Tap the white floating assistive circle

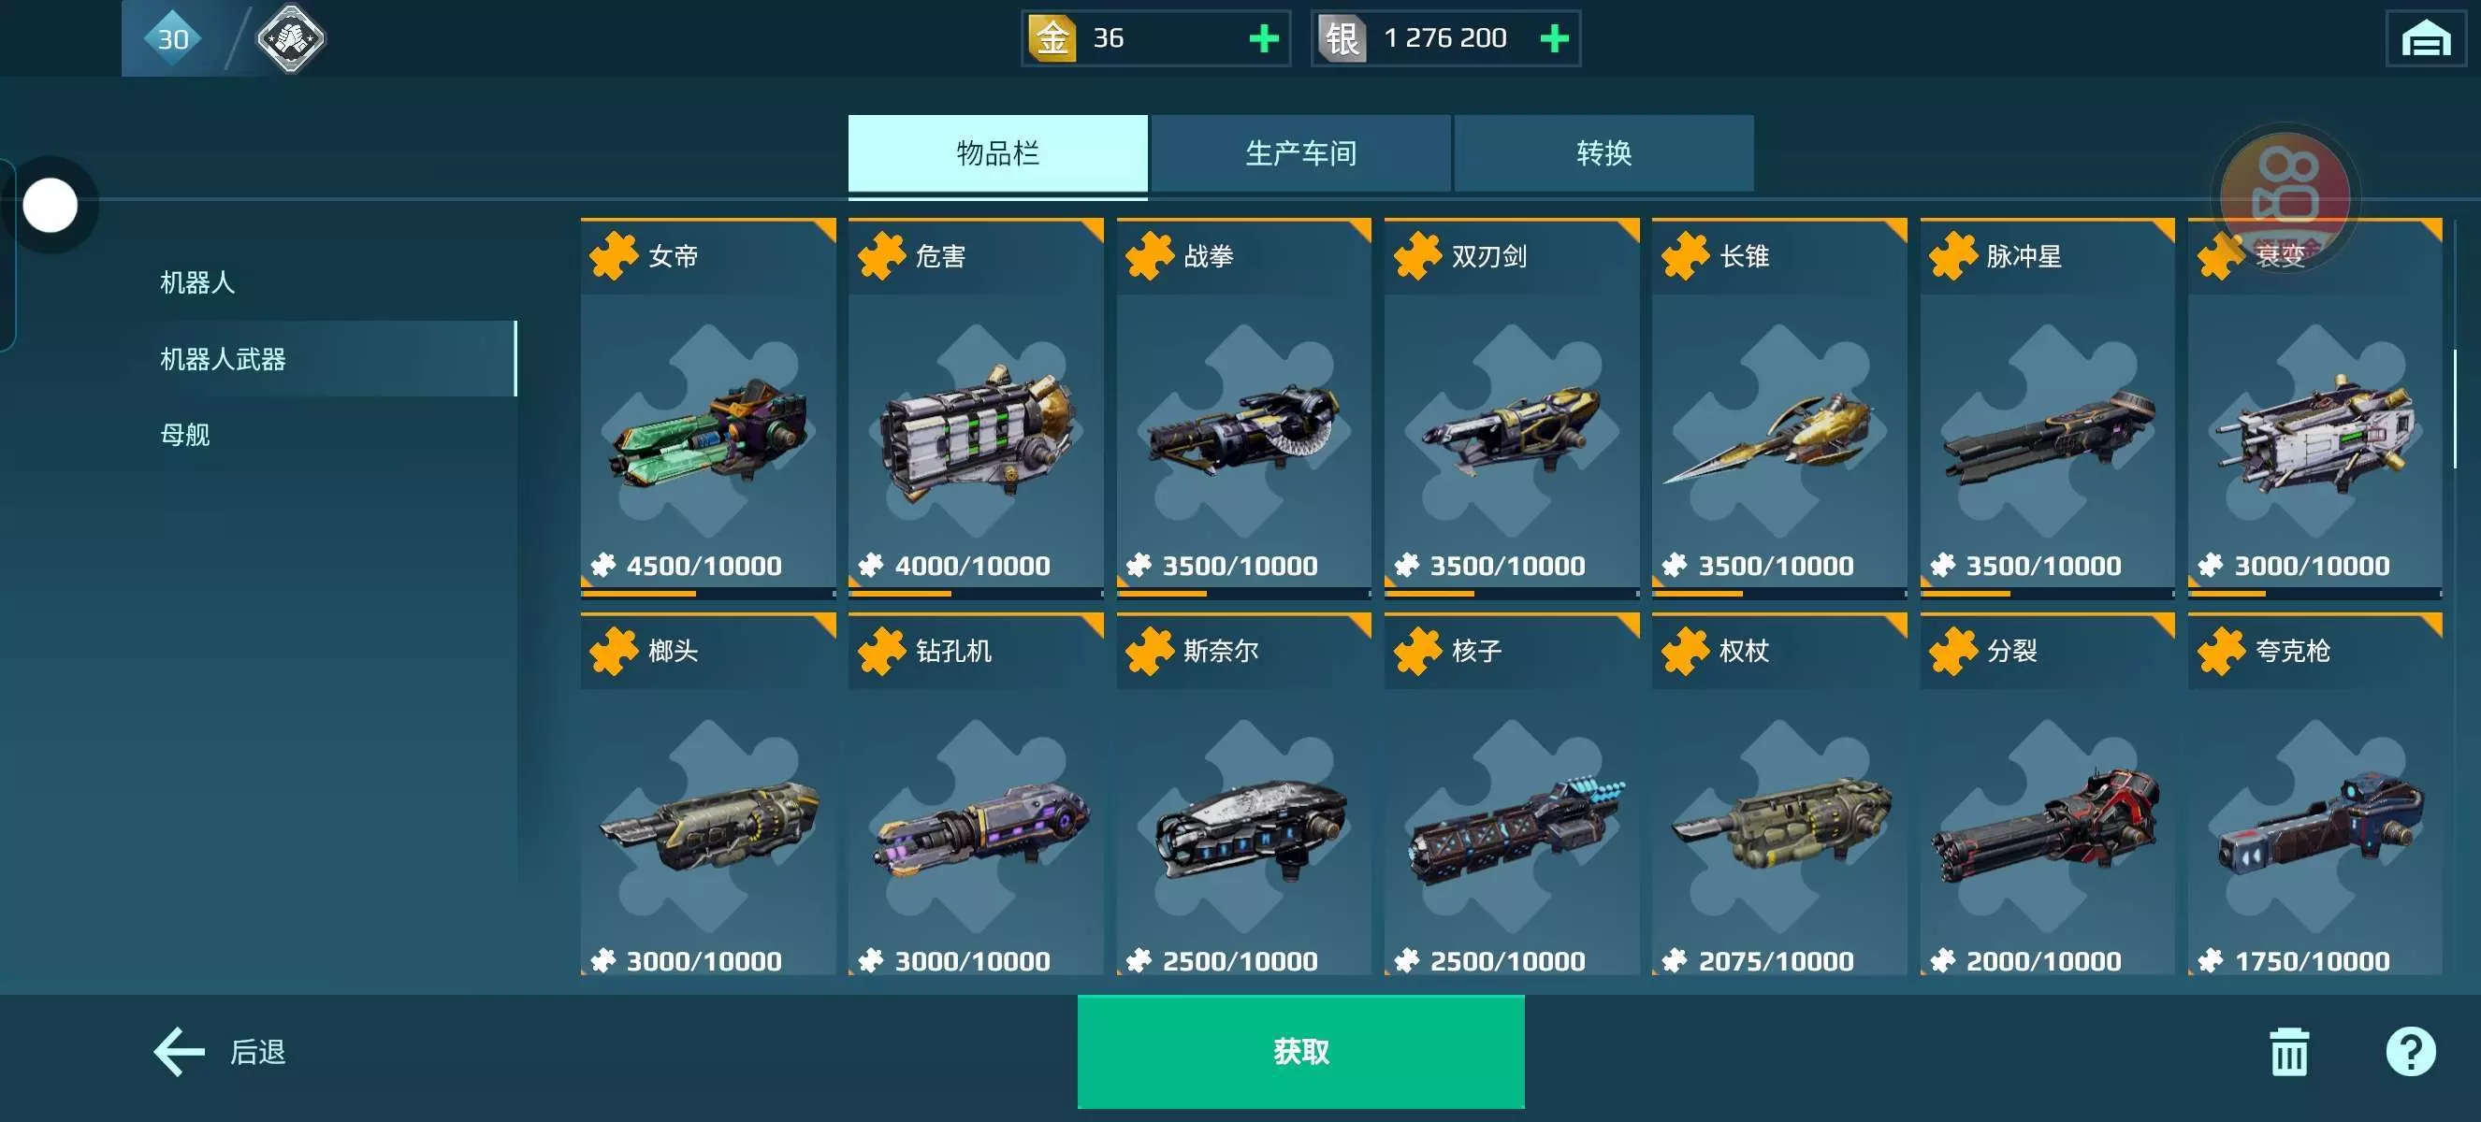pyautogui.click(x=51, y=205)
